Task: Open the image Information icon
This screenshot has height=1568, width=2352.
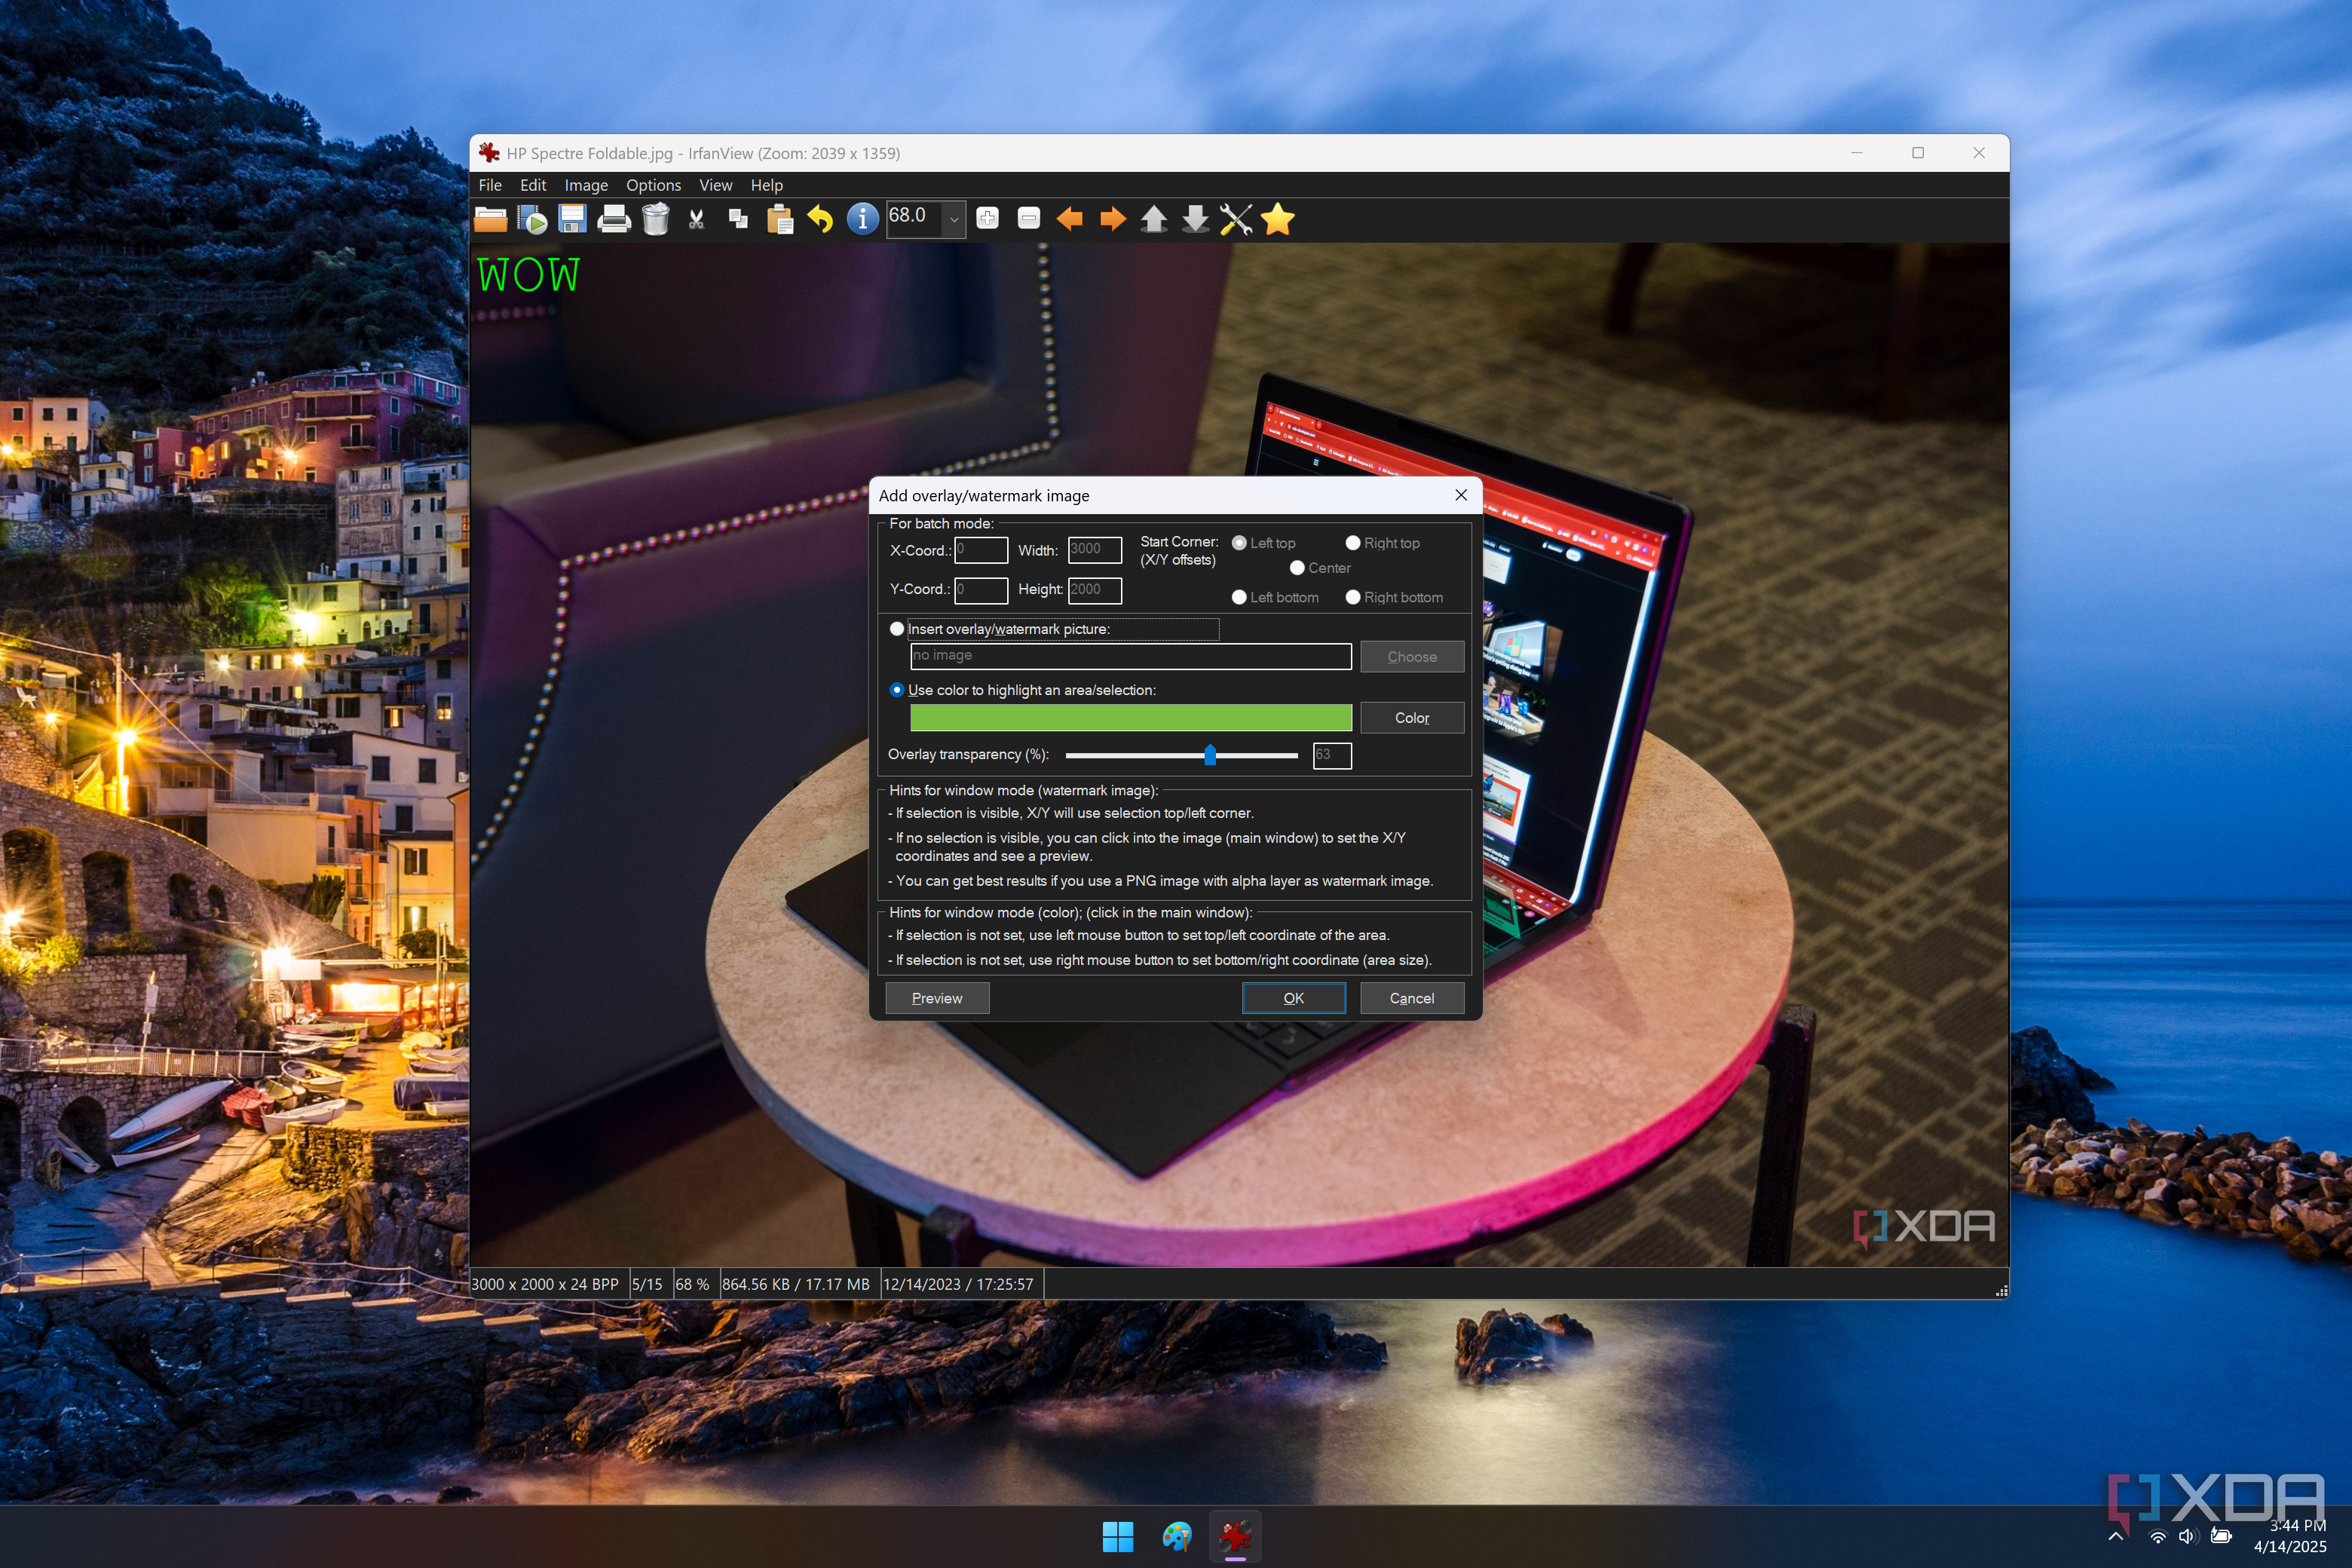Action: click(862, 219)
